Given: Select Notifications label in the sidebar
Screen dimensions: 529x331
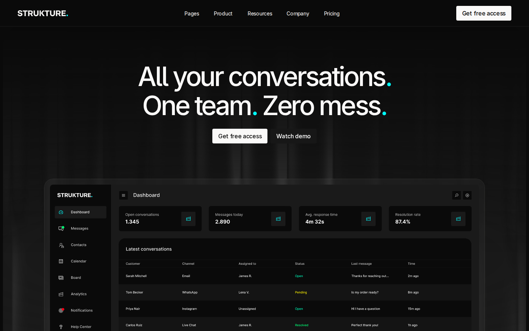Looking at the screenshot, I should [x=82, y=310].
